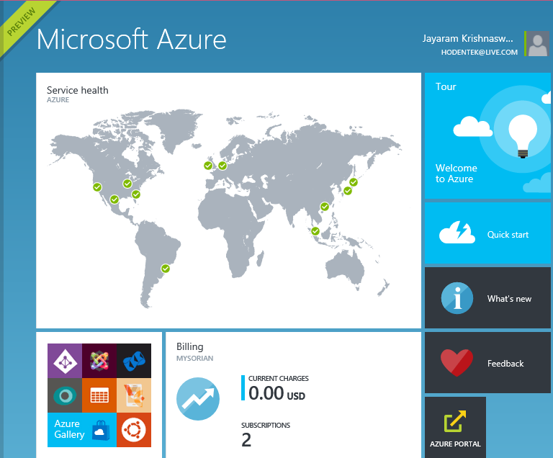This screenshot has height=458, width=553.
Task: Click the user avatar picture
Action: tap(538, 43)
